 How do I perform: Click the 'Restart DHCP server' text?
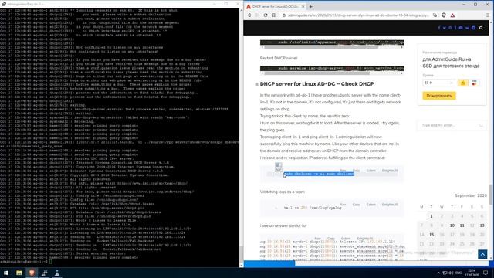(x=279, y=58)
